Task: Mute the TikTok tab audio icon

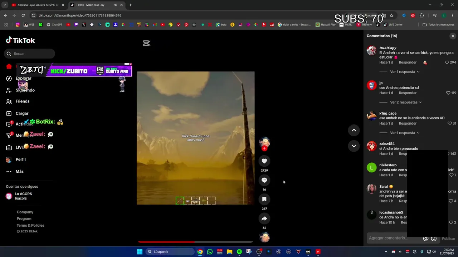Action: click(116, 5)
